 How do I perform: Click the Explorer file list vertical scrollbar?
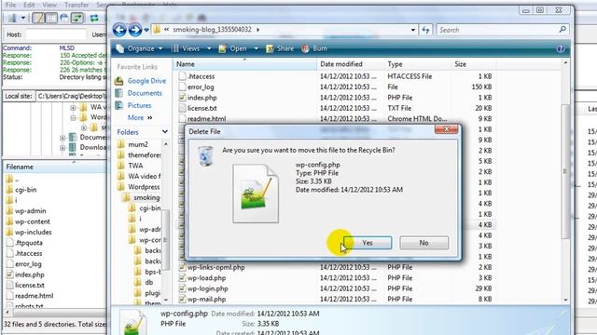[x=565, y=171]
